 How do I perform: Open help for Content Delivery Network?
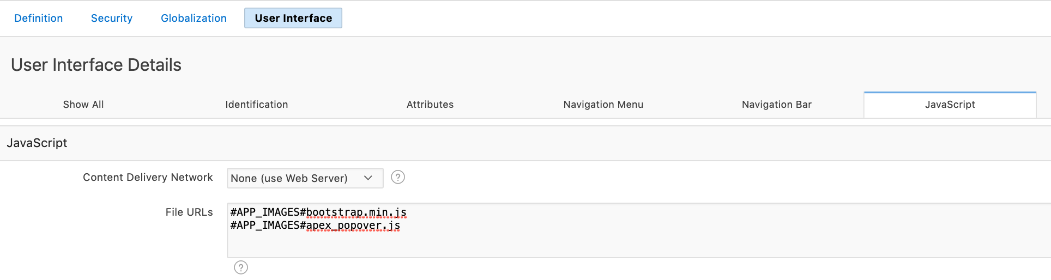(398, 177)
